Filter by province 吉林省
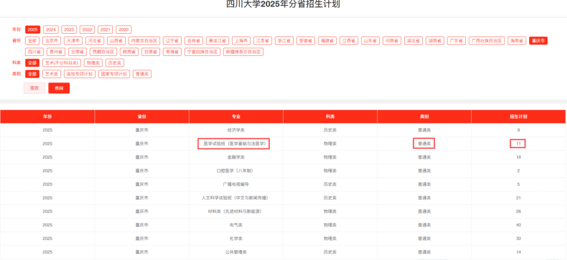 [194, 41]
